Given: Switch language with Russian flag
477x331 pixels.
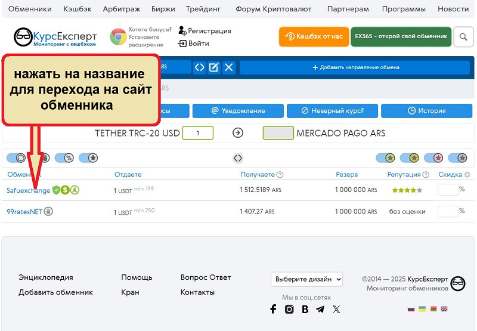Looking at the screenshot, I should point(411,309).
